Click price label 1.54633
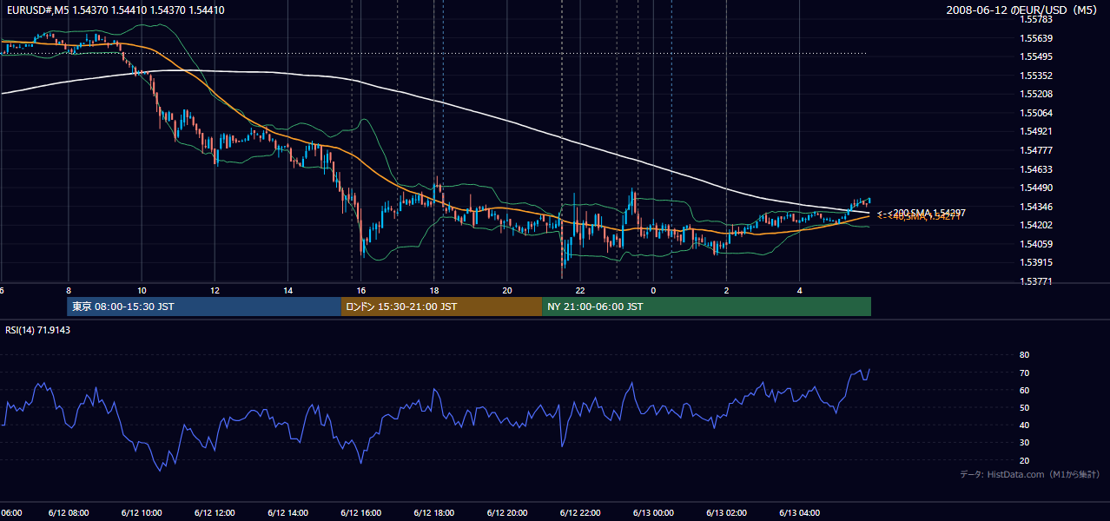The image size is (1110, 521). point(1036,169)
